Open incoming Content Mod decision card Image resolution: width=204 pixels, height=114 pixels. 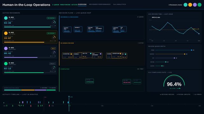pos(116,30)
